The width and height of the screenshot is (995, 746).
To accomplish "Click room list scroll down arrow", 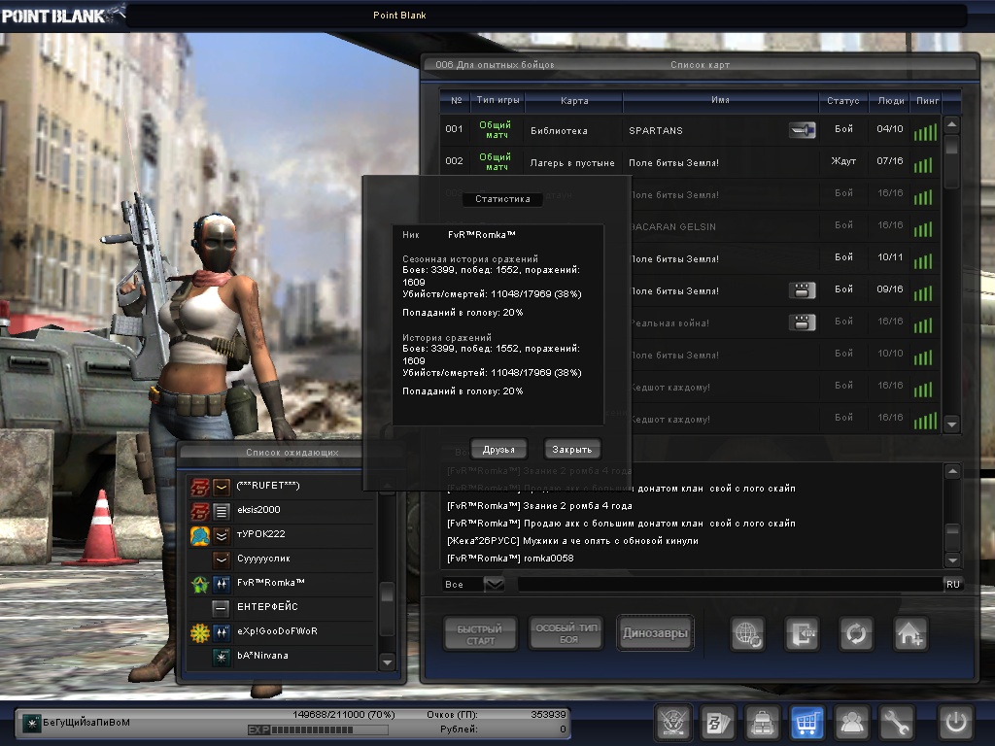I will point(951,424).
